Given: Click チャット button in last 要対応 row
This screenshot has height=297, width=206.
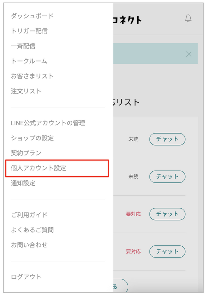Looking at the screenshot, I should click(167, 251).
